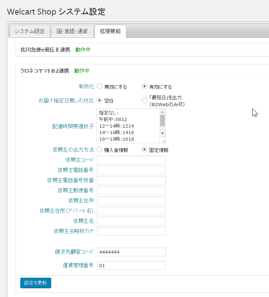The image size is (269, 297).
Task: Focus the 依頼主コード input field
Action: coord(131,160)
